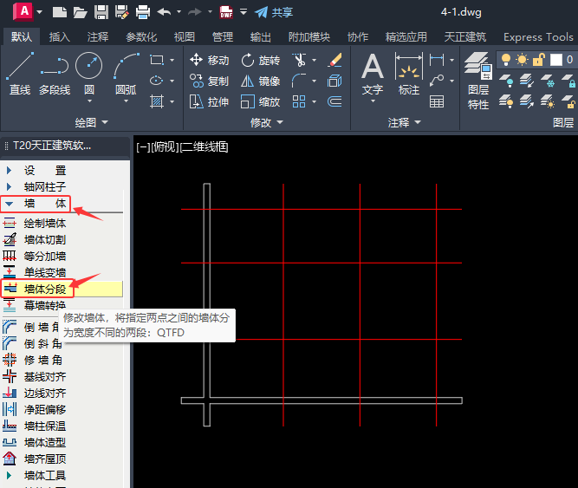Click the [俯视] viewport view control
578x488 pixels.
coord(166,147)
